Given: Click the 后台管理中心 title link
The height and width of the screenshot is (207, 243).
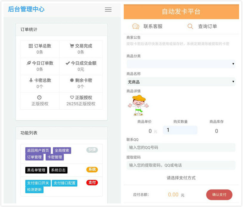Looking at the screenshot, I should click(x=26, y=9).
